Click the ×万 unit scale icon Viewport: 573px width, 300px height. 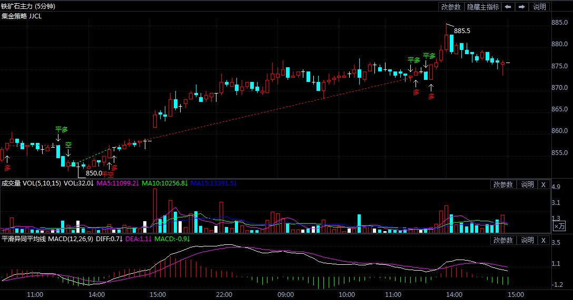[x=559, y=226]
